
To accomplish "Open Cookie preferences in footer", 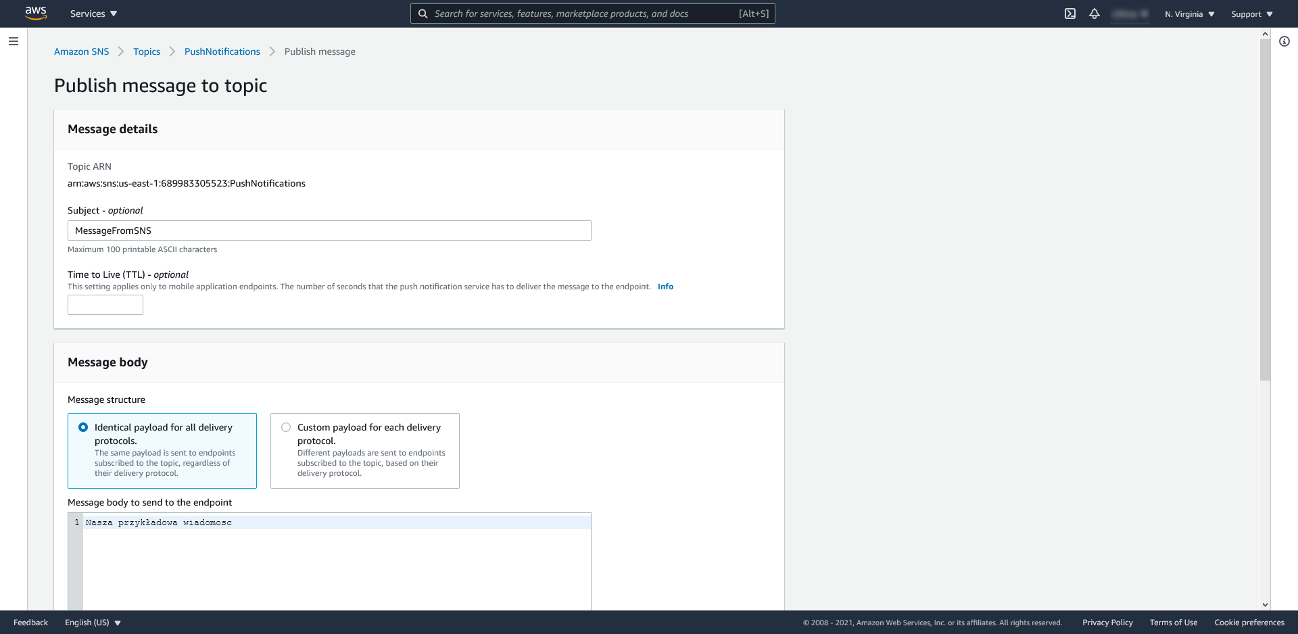I will point(1249,623).
